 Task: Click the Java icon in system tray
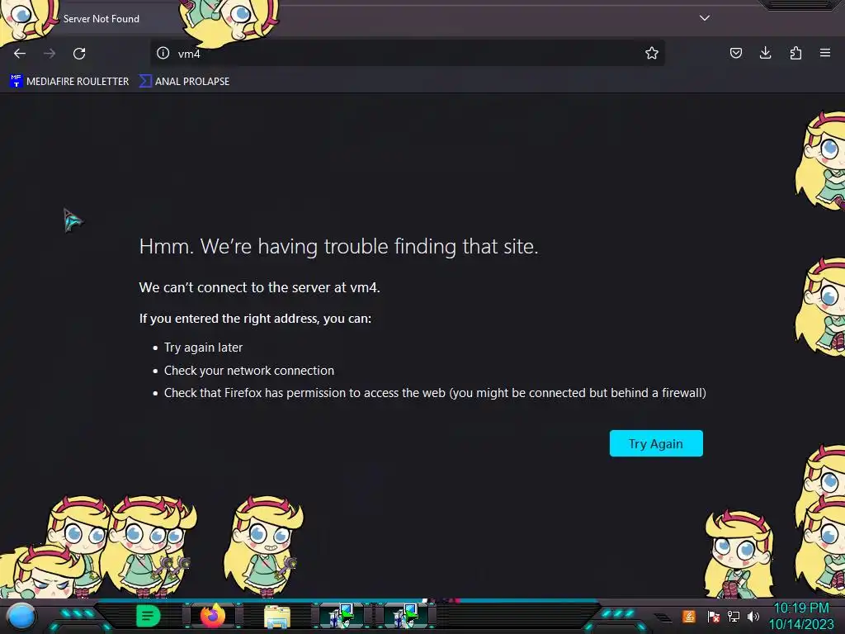(689, 616)
